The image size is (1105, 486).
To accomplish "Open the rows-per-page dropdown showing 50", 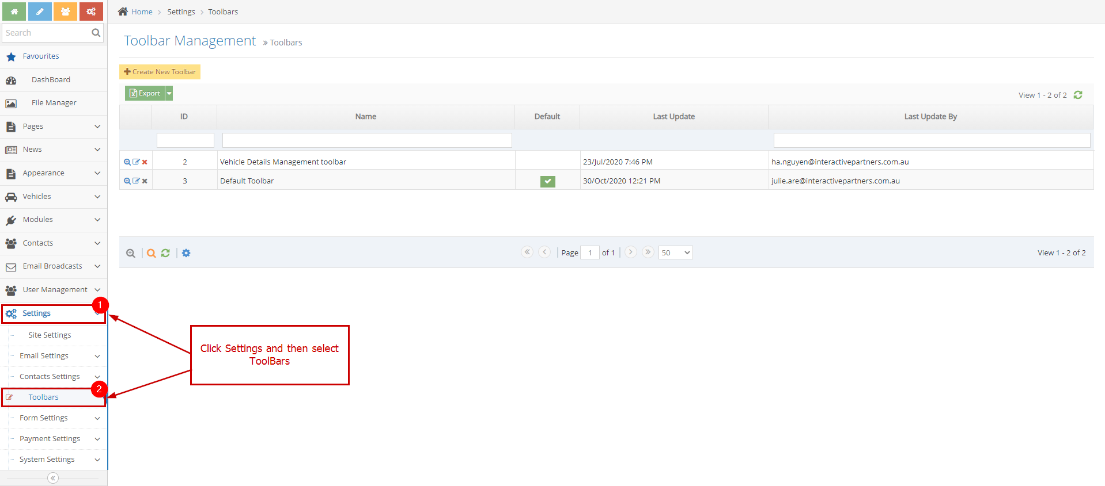I will click(x=675, y=252).
